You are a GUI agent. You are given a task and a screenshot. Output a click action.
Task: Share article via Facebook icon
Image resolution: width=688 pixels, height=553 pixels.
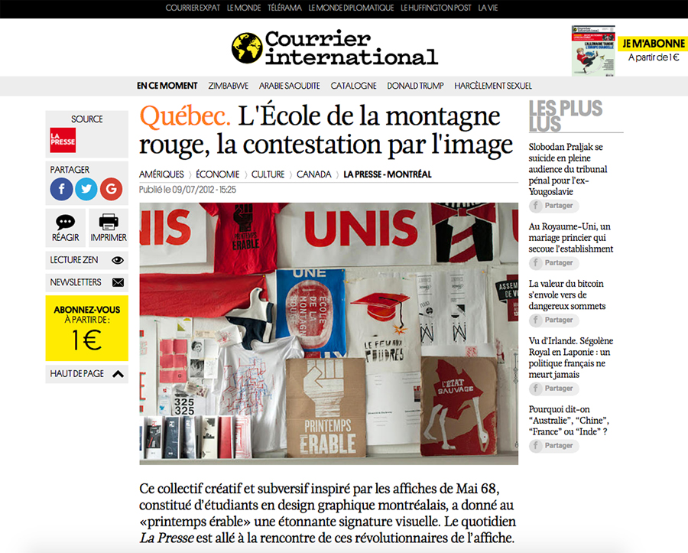61,189
